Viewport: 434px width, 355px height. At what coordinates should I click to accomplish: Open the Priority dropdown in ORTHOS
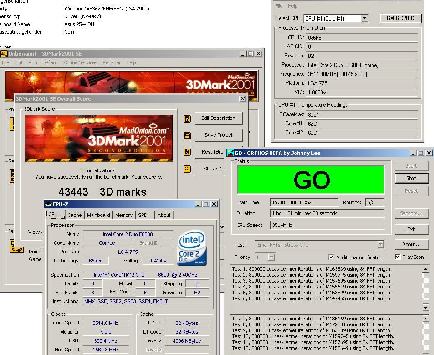pos(271,257)
